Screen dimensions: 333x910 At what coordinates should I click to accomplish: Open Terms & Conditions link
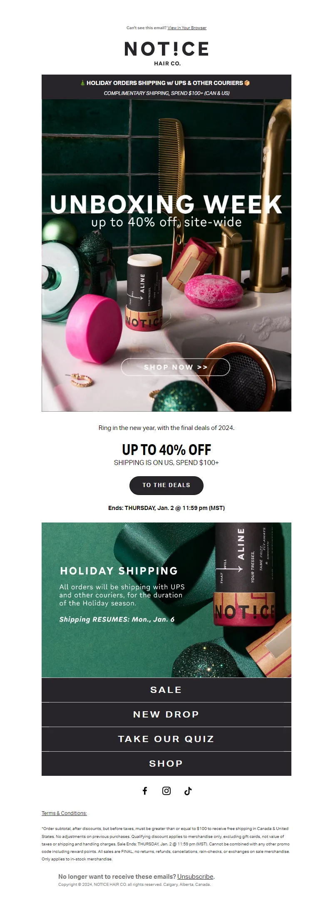64,813
